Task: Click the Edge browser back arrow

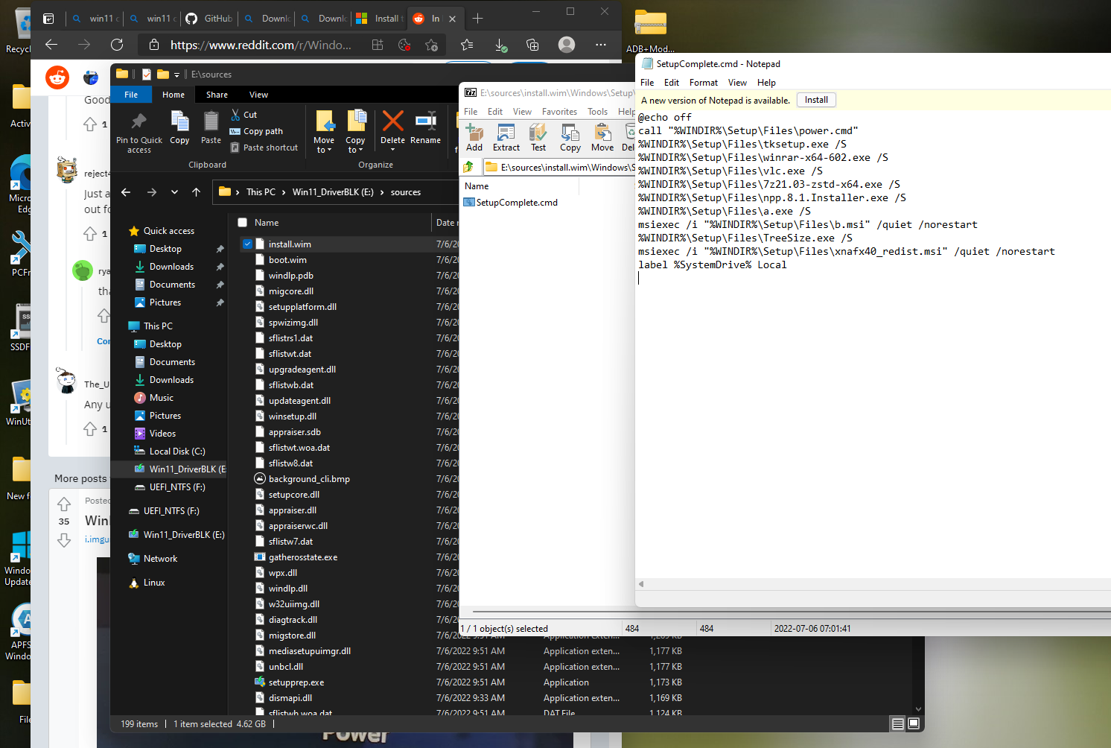Action: coord(51,45)
